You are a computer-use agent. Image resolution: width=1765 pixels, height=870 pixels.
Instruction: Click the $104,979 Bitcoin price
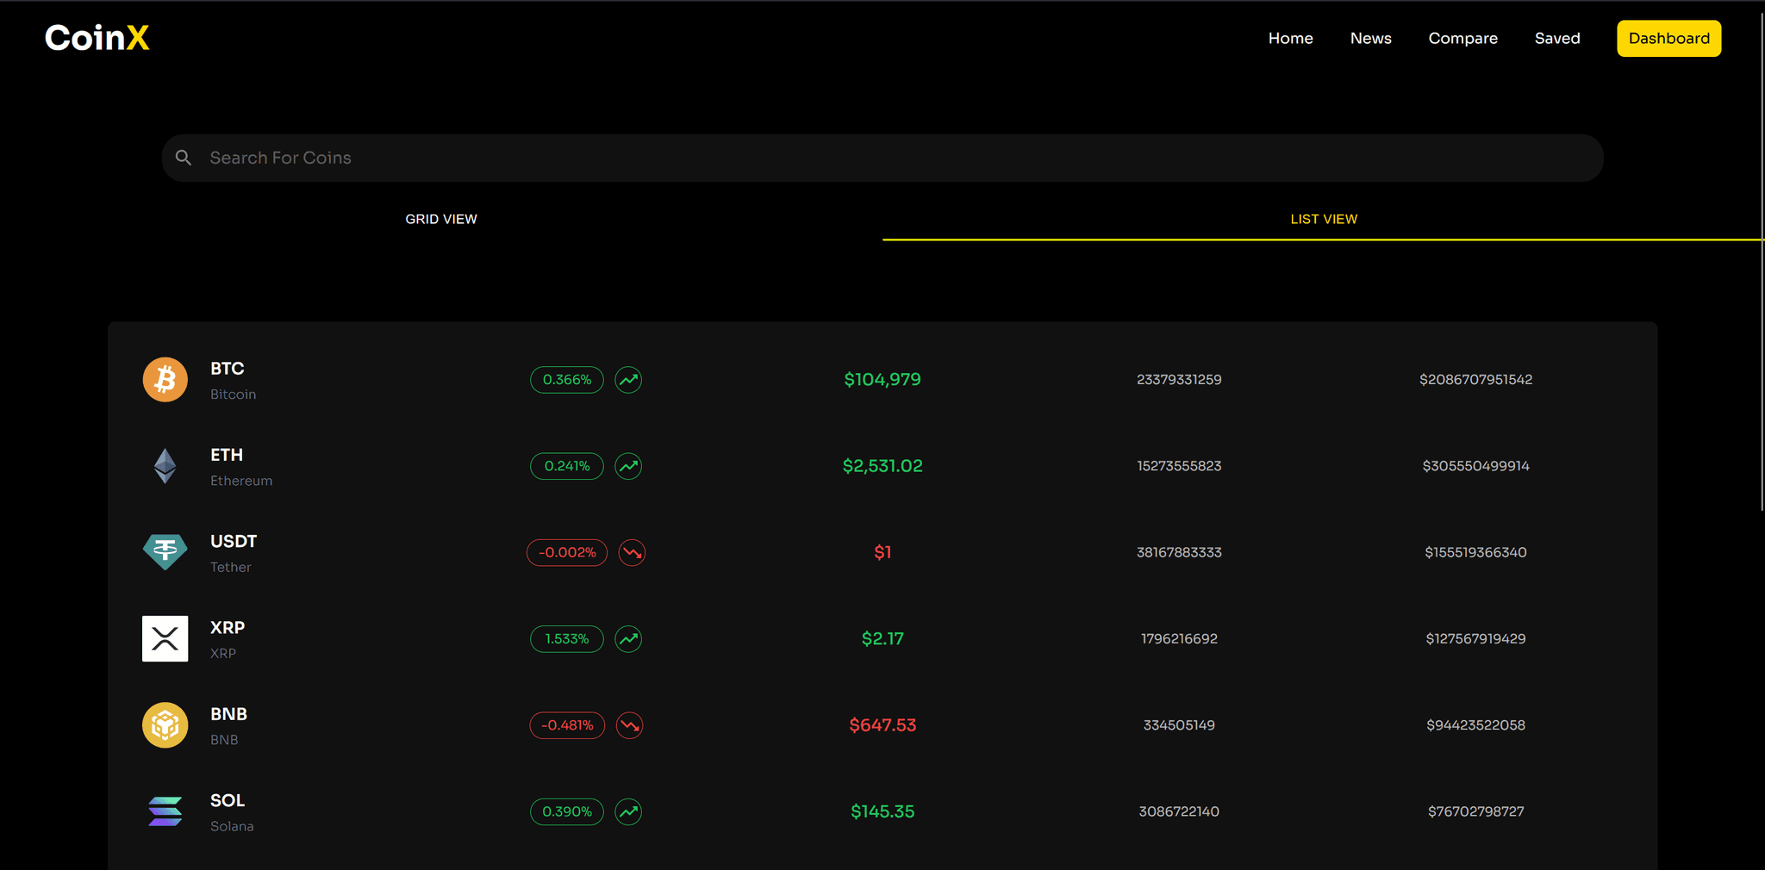point(882,380)
